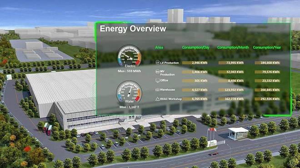Viewport: 300px width, 168px height.
Task: Click the Consumption/Day column header
Action: click(x=196, y=47)
